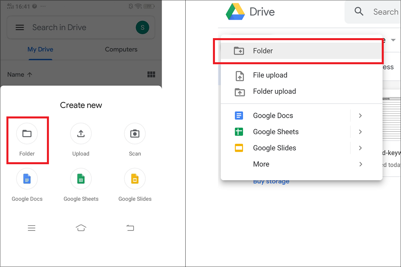Select Folder in desktop New menu

(x=302, y=51)
